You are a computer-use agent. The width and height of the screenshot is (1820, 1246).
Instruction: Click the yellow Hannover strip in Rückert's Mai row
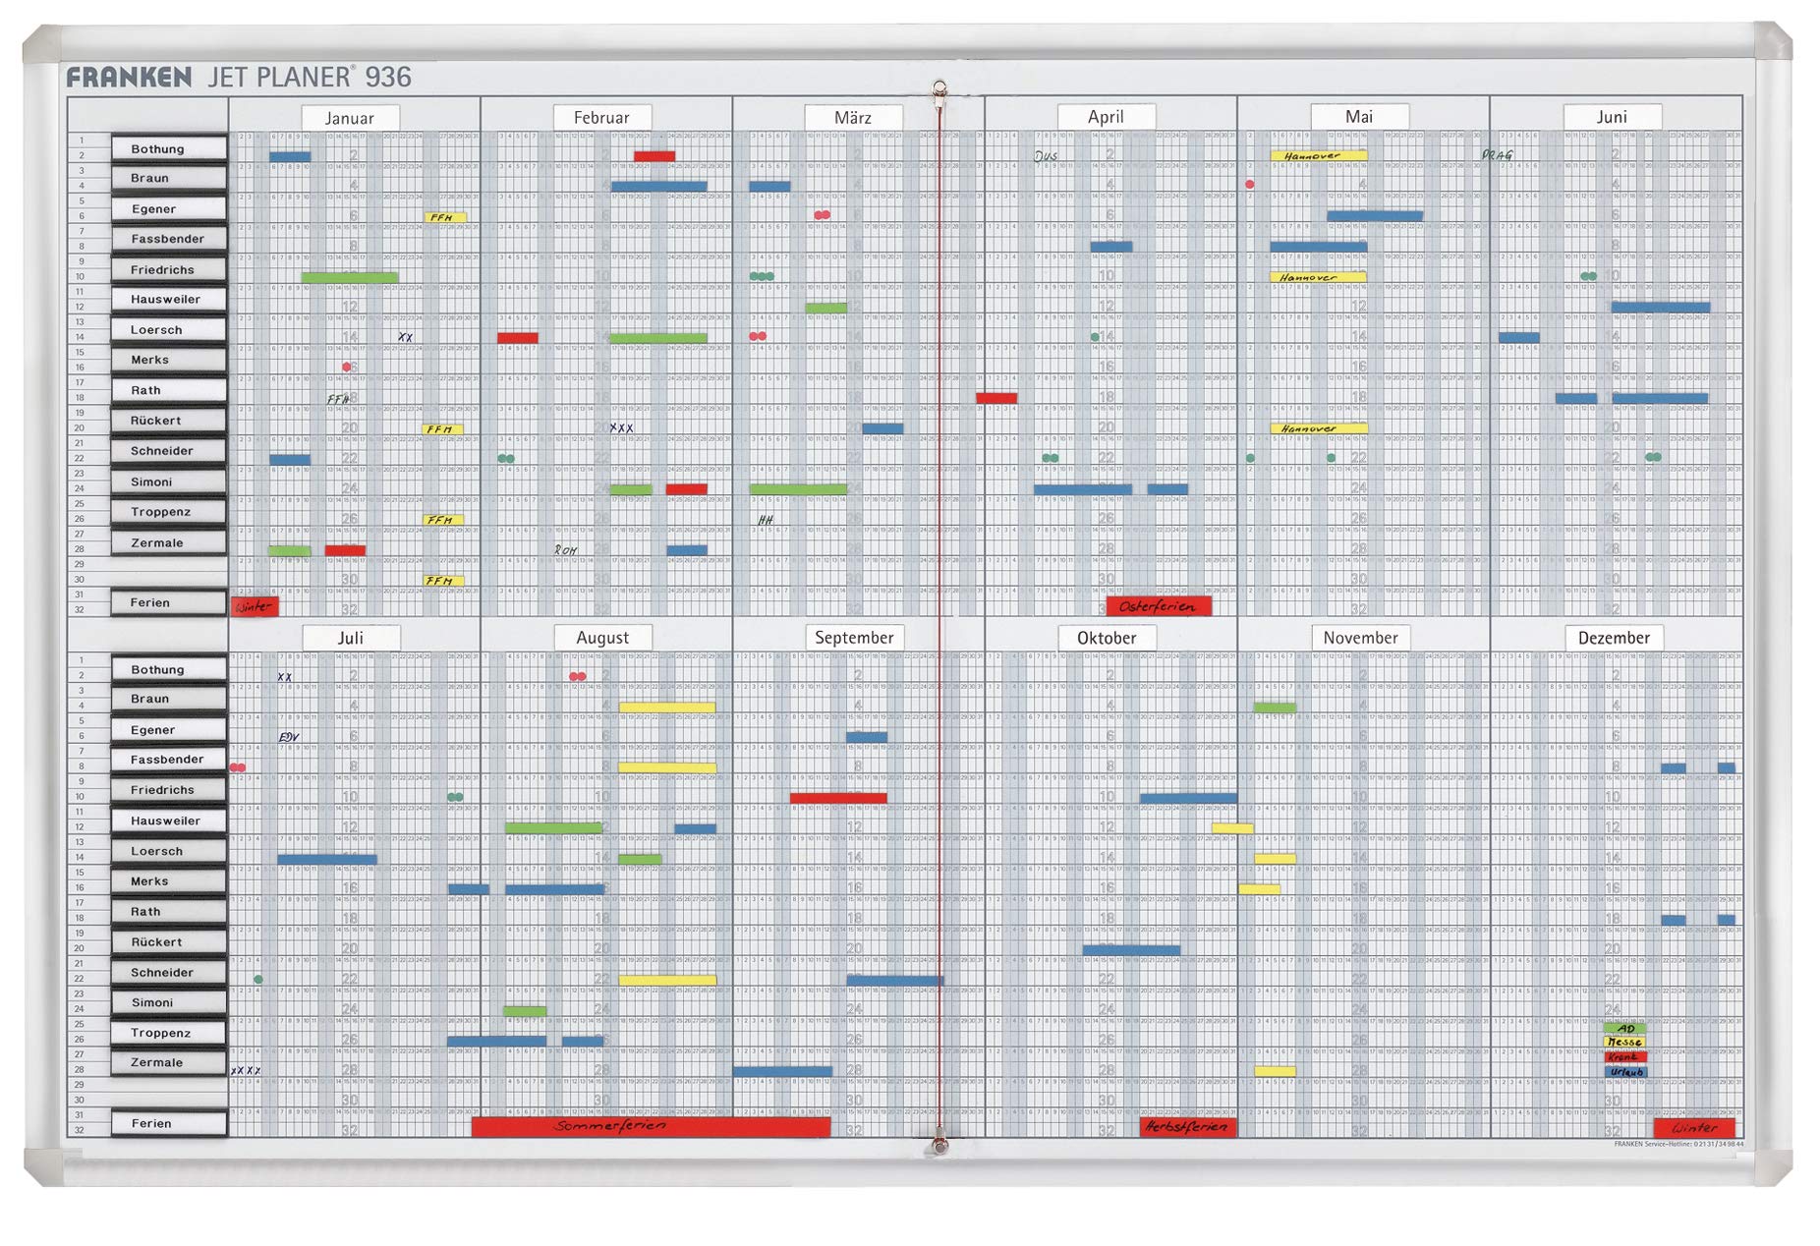1318,428
